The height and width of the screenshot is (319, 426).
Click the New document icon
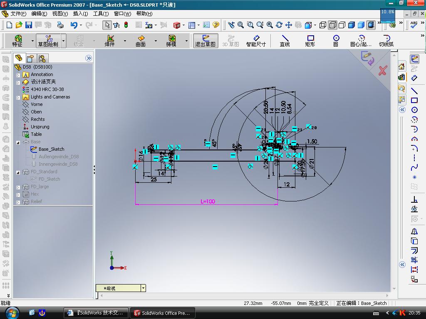tap(9, 25)
